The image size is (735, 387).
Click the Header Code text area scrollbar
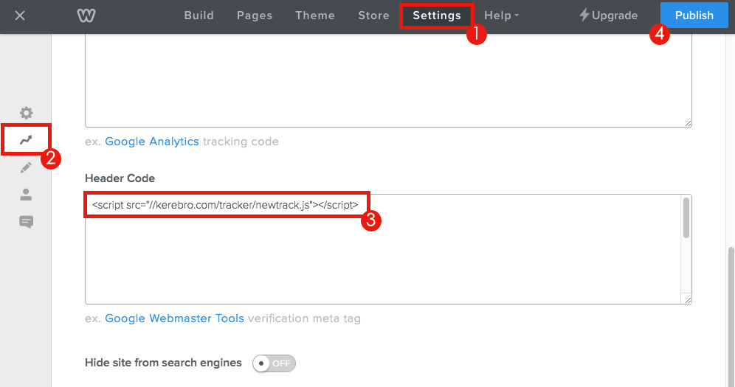686,219
